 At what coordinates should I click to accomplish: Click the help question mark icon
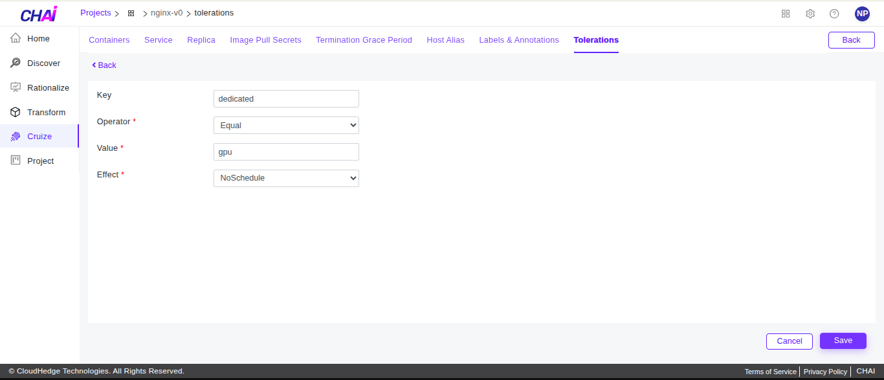tap(834, 14)
